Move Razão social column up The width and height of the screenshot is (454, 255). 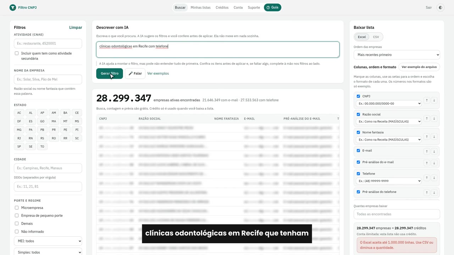pos(427,119)
